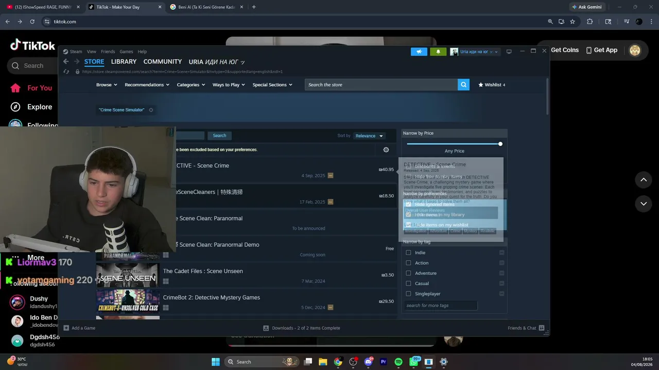Image resolution: width=659 pixels, height=370 pixels.
Task: Switch Steam to Big Picture mode
Action: coord(509,51)
